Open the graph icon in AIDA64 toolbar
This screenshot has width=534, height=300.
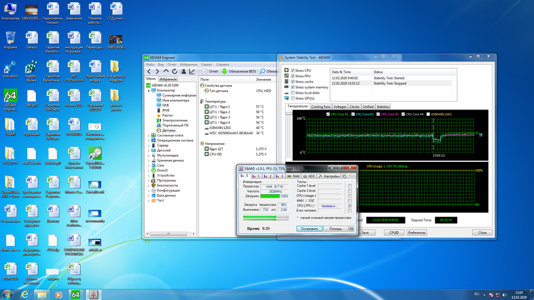tap(192, 71)
